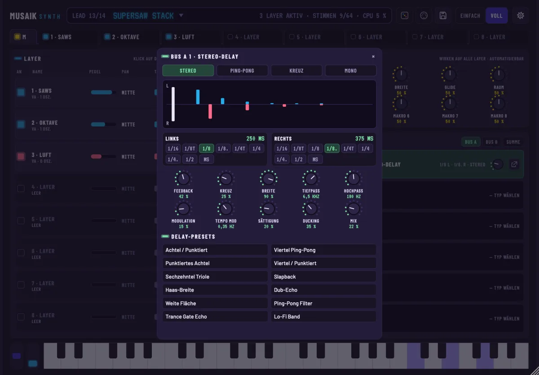Set Rechts delay time to 1/8
Image resolution: width=539 pixels, height=375 pixels.
coord(315,148)
